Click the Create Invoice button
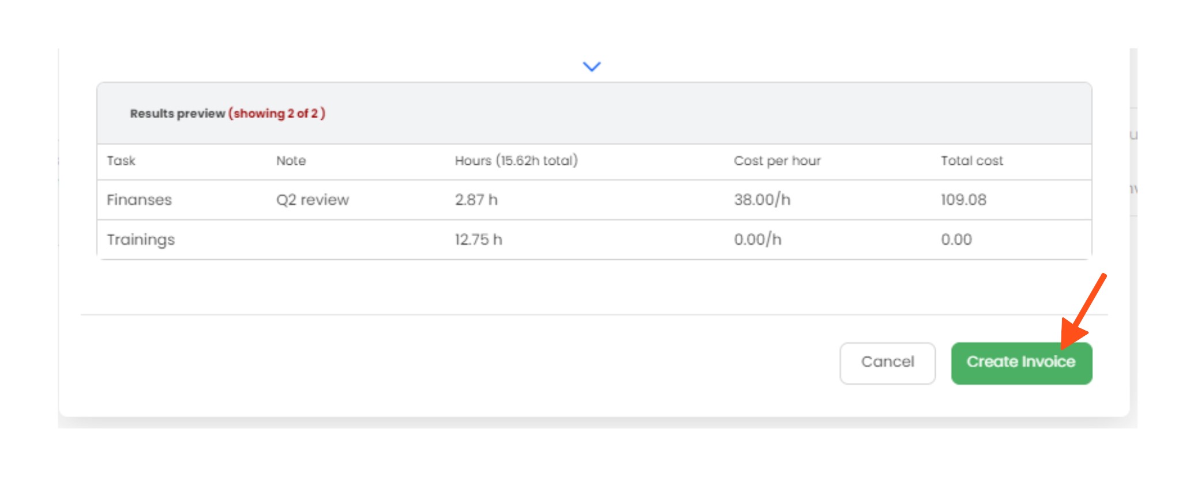 (1021, 363)
